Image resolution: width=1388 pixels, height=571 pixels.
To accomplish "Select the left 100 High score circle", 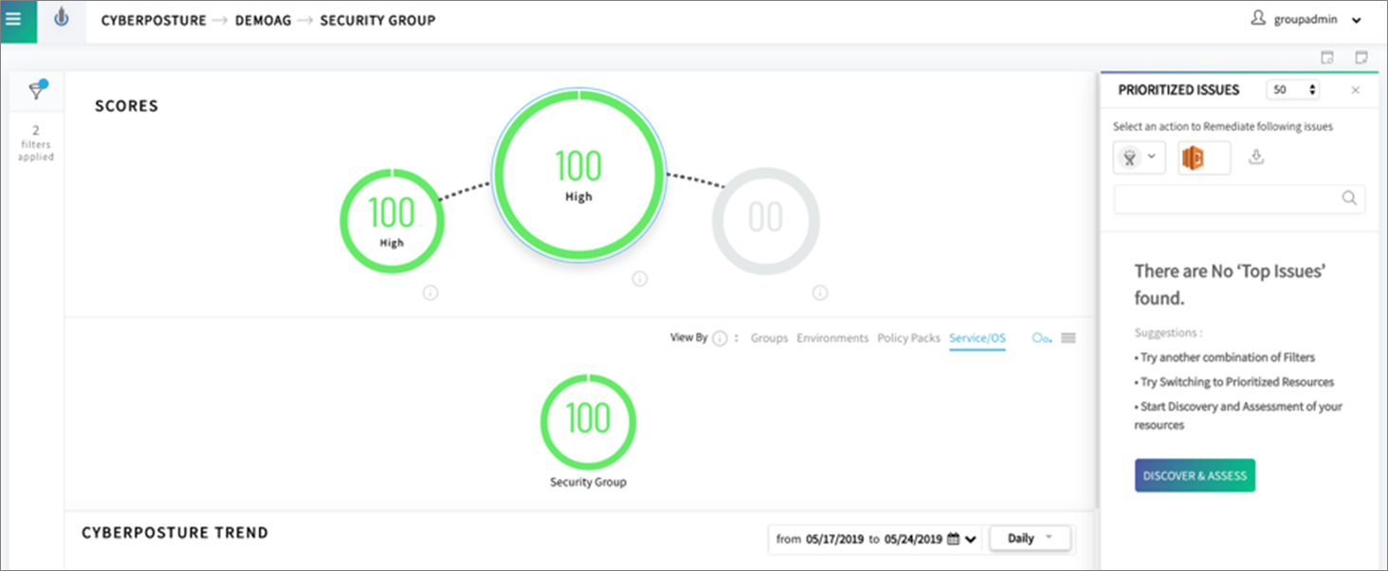I will point(392,221).
